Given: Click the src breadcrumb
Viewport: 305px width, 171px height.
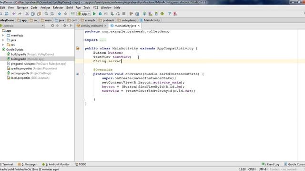Looking at the screenshot, I should tap(34, 20).
